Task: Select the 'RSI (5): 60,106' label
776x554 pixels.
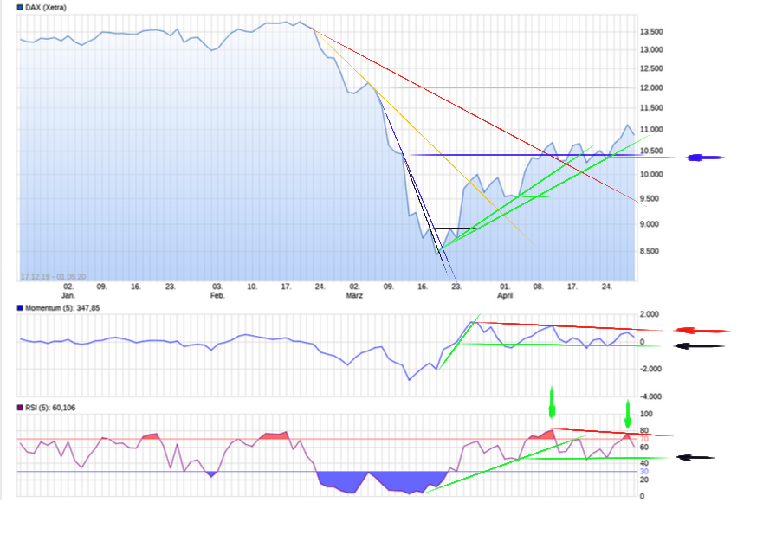Action: (50, 408)
